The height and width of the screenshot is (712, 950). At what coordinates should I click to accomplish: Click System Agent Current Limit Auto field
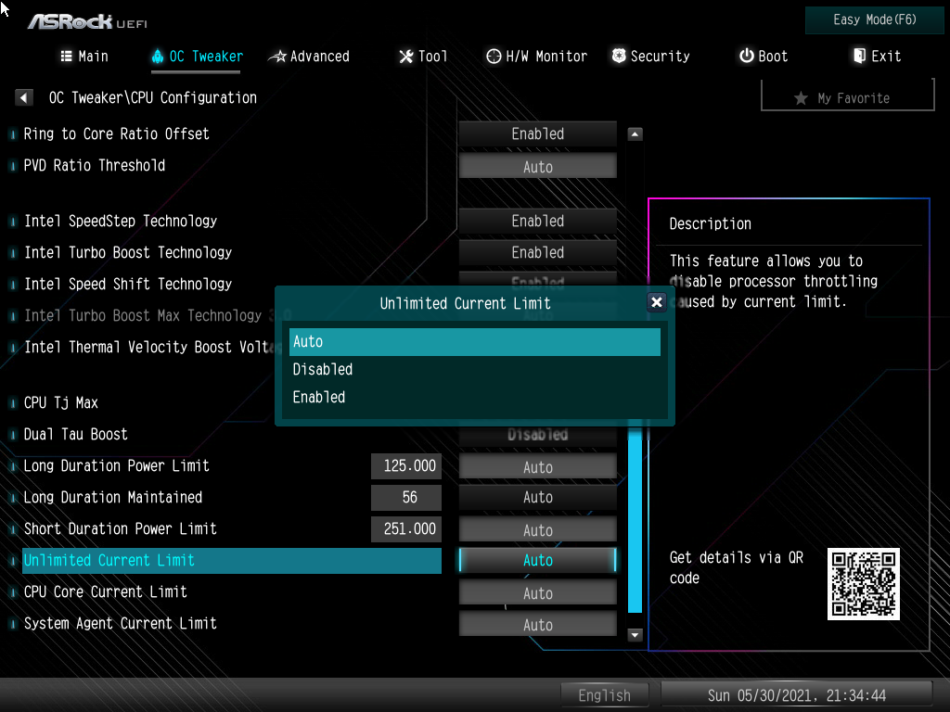tap(537, 624)
